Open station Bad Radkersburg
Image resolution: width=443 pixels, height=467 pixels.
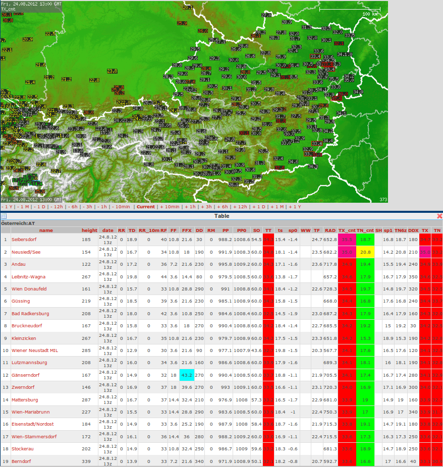30,314
